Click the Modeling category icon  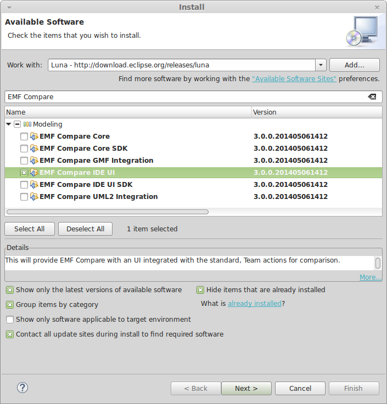click(x=27, y=124)
